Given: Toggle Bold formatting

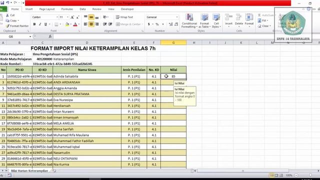Looking at the screenshot, I should 34,24.
